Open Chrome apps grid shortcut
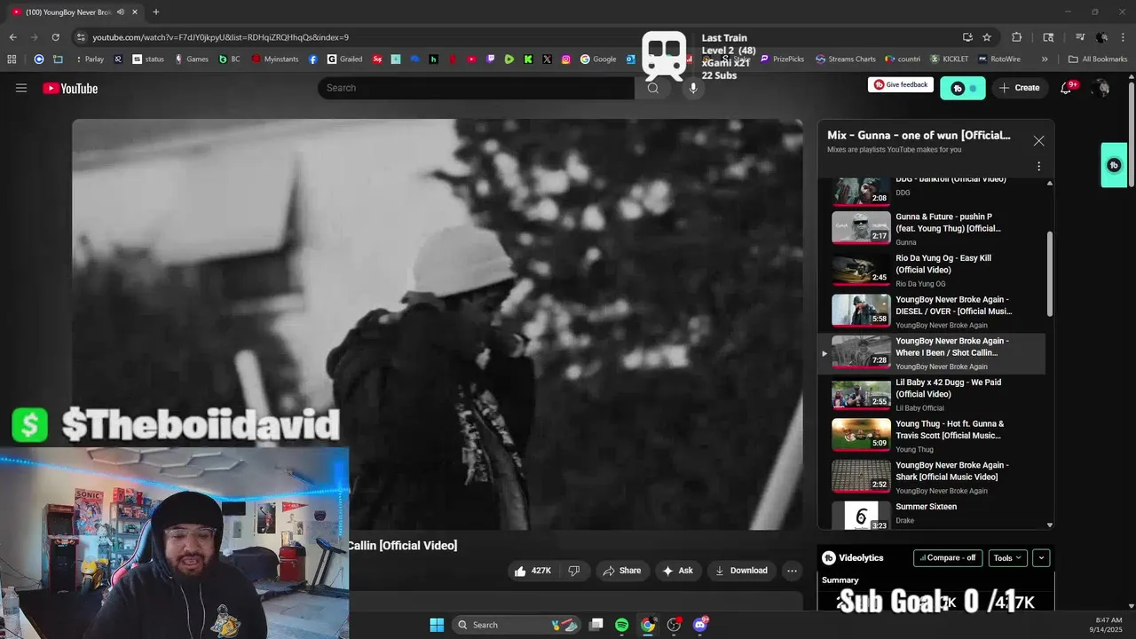This screenshot has width=1136, height=639. [x=12, y=59]
